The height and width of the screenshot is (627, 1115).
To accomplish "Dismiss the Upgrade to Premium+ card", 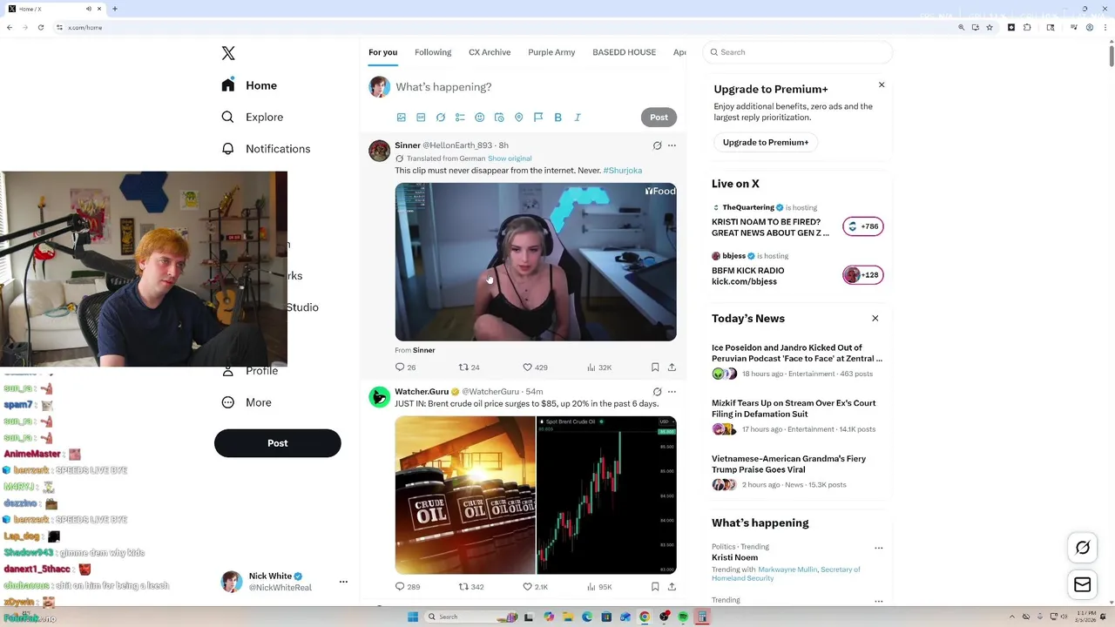I will [882, 84].
